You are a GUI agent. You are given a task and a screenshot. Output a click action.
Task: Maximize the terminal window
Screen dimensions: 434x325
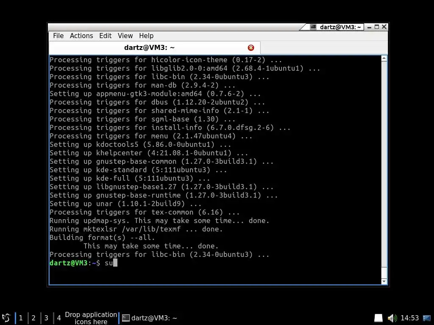tap(377, 27)
